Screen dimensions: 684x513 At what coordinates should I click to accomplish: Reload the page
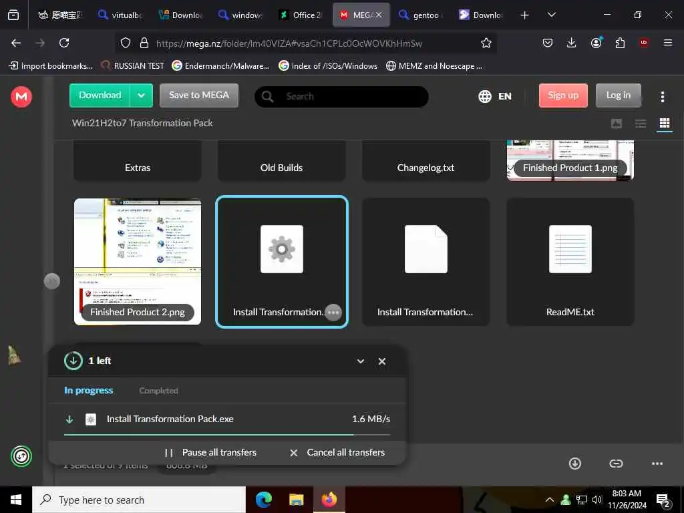tap(64, 43)
